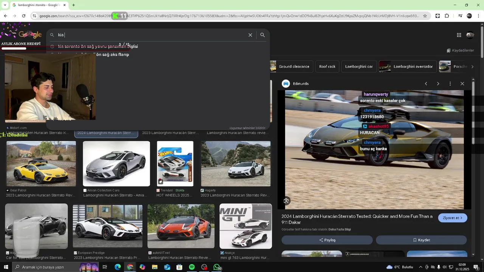
Task: Open the yellow Sterrato Gear Patrol thumbnail
Action: tap(41, 164)
